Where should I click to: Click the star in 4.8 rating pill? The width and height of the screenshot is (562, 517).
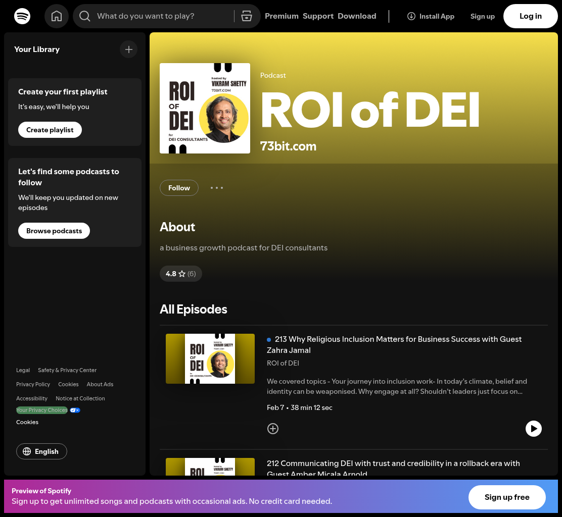(182, 274)
